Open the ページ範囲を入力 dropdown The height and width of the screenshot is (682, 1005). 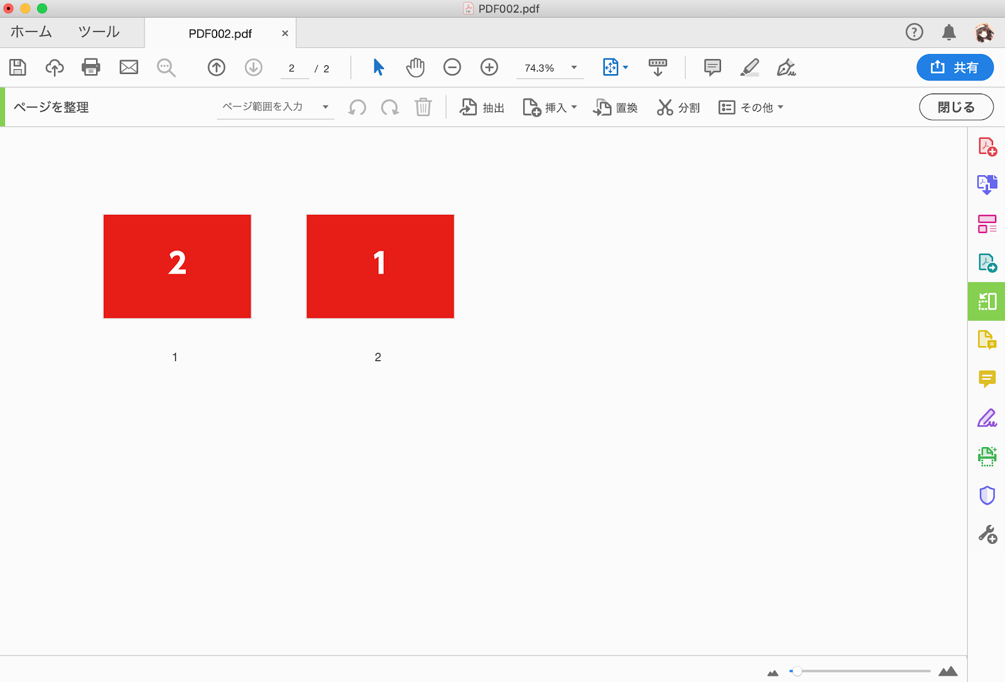click(276, 107)
